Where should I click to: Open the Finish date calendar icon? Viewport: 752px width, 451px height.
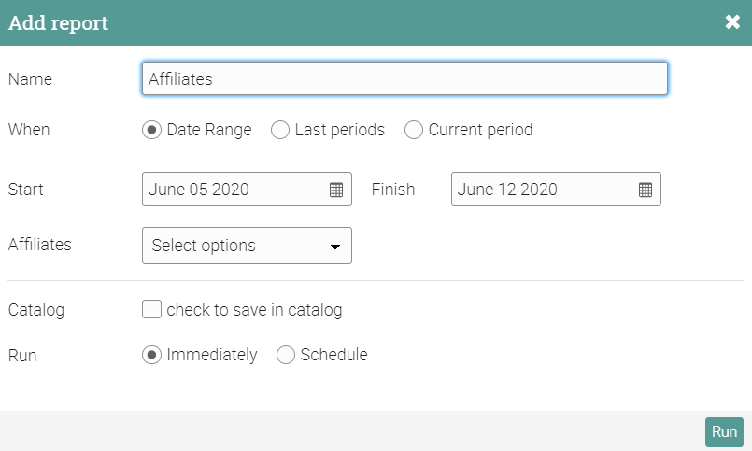point(646,190)
